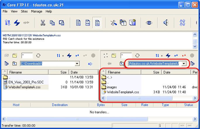
Task: Click the remote pane transfer arrows icon
Action: coord(157,55)
